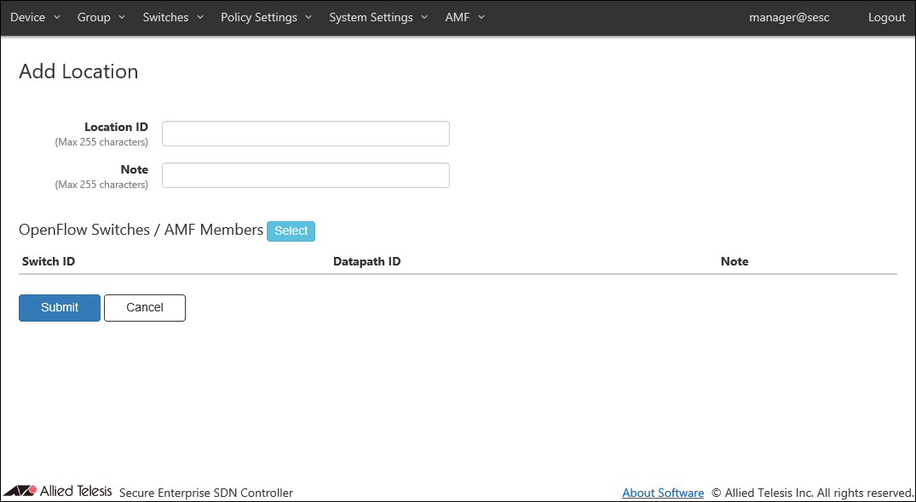Click Select for OpenFlow Switches / AMF Members
The image size is (916, 502).
click(291, 231)
